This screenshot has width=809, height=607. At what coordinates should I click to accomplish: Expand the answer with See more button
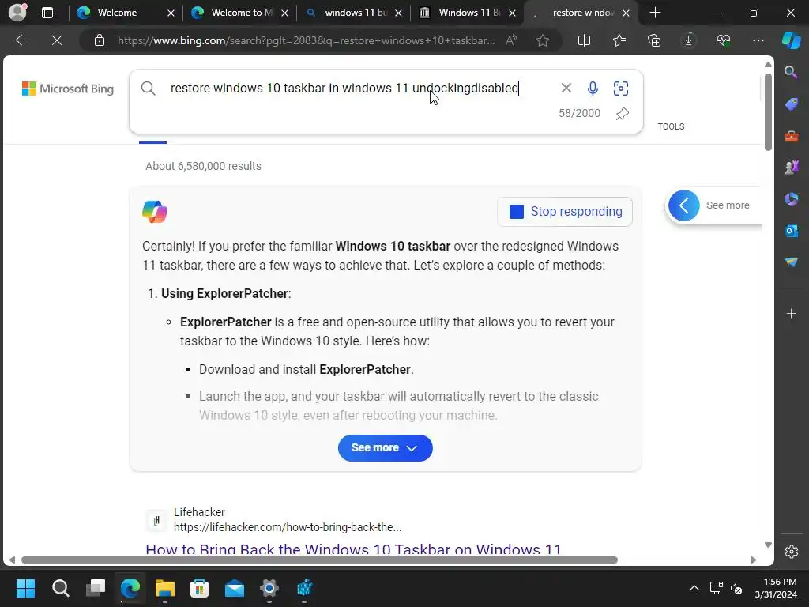(x=385, y=448)
